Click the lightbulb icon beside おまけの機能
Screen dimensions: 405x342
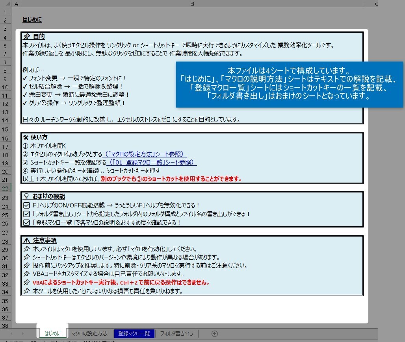point(26,196)
